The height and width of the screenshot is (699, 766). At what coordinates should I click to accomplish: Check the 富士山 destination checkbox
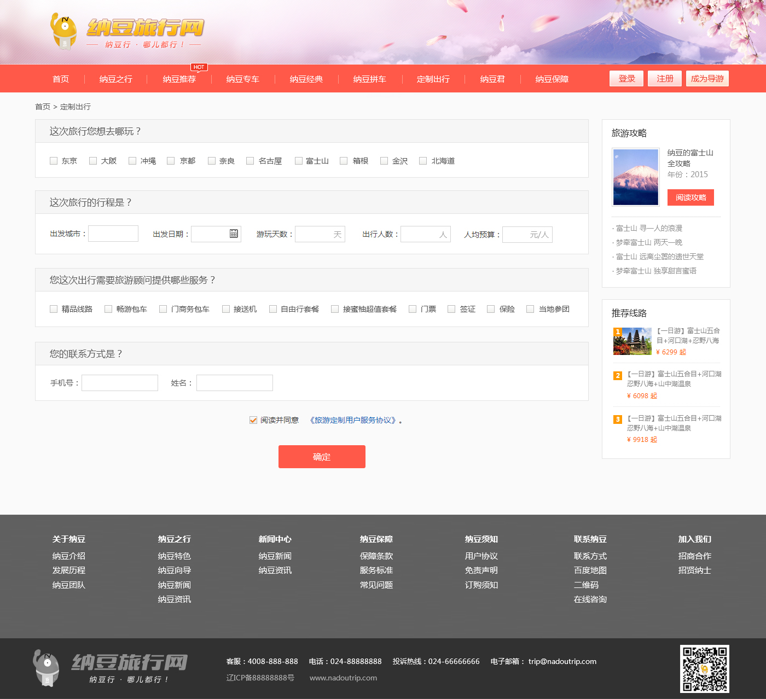299,160
